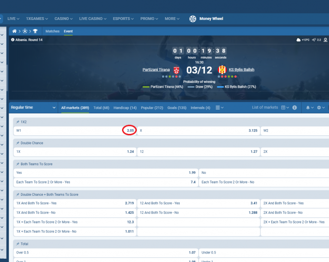Image resolution: width=329 pixels, height=262 pixels.
Task: Pin the 1X2 market
Action: (18, 122)
